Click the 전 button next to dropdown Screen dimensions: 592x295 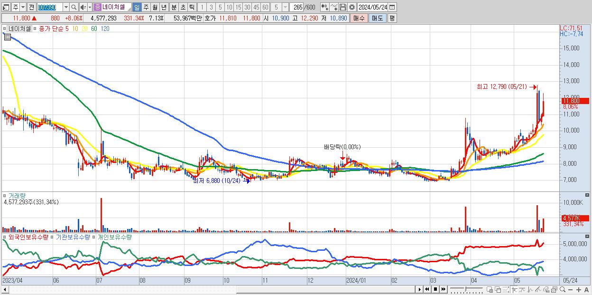click(31, 7)
